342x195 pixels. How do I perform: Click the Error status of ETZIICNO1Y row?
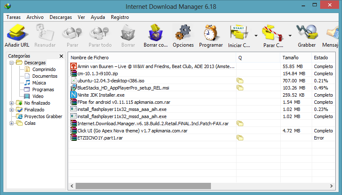[x=319, y=138]
